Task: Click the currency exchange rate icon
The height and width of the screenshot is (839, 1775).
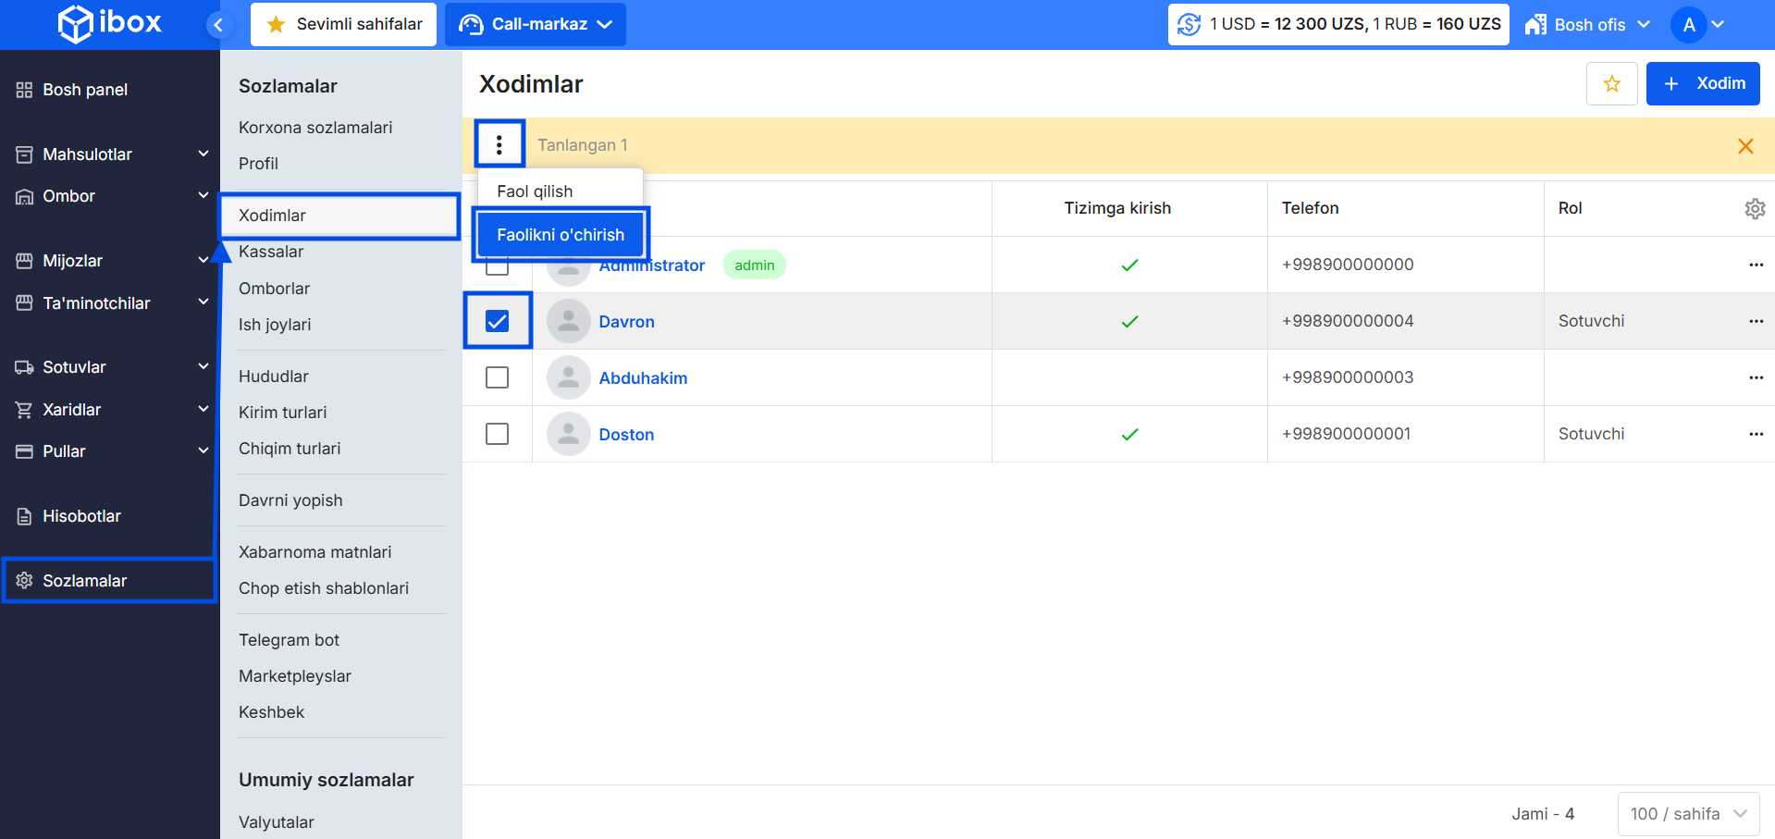Action: pyautogui.click(x=1189, y=24)
